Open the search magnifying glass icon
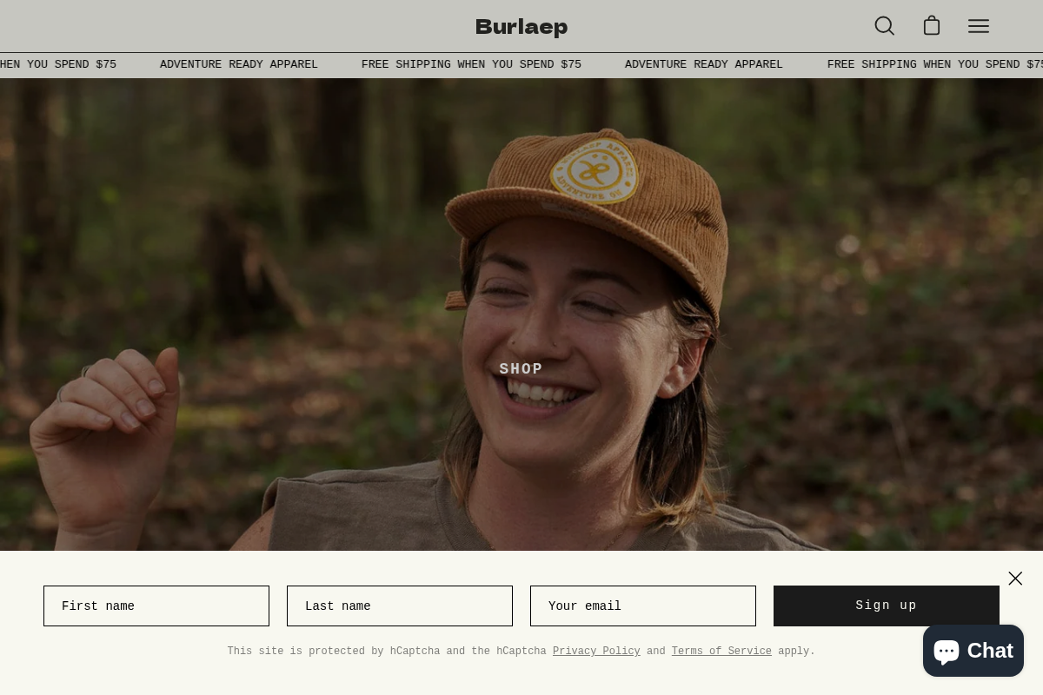The image size is (1043, 695). [884, 25]
